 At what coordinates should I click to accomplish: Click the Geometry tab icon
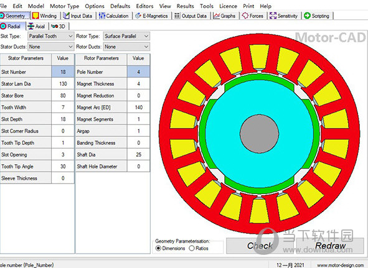point(2,16)
